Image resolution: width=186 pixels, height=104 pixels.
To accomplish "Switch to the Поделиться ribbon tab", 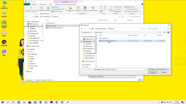I will 43,4.
